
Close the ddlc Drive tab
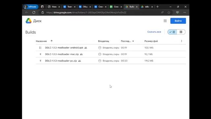pyautogui.click(x=152, y=7)
